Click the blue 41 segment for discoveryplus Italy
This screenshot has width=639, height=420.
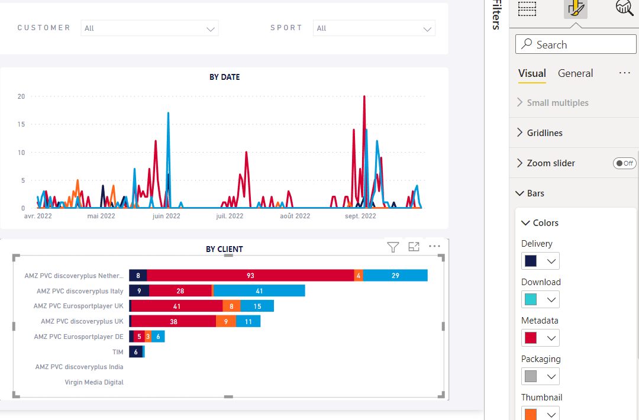coord(259,291)
